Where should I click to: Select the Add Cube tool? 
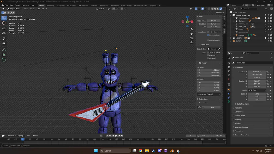(x=4, y=60)
